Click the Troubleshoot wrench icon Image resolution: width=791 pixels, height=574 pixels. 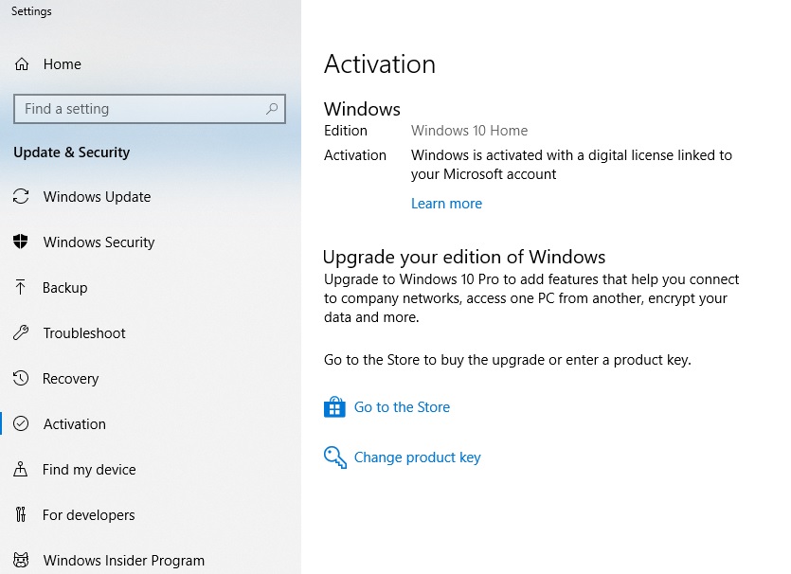21,332
